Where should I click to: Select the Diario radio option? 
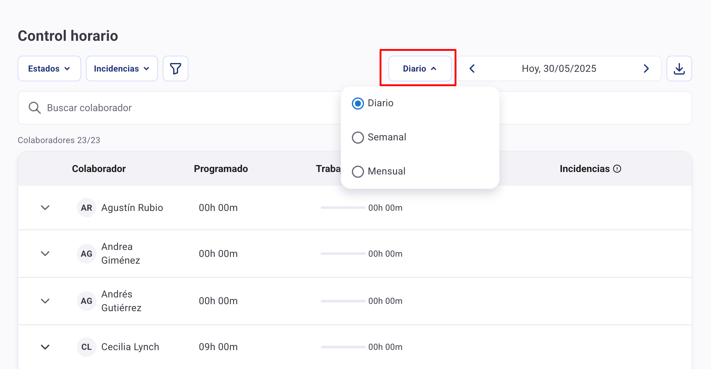pos(358,103)
